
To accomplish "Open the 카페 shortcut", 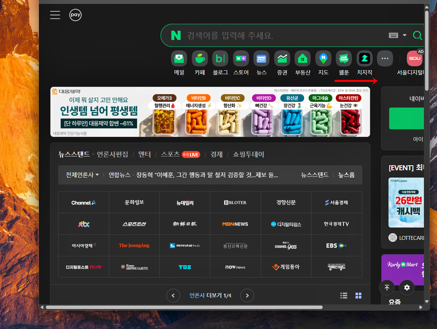I will (x=199, y=63).
